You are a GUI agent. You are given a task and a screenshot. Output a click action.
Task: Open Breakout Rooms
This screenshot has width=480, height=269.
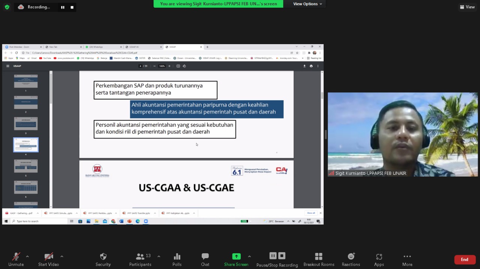(x=319, y=259)
